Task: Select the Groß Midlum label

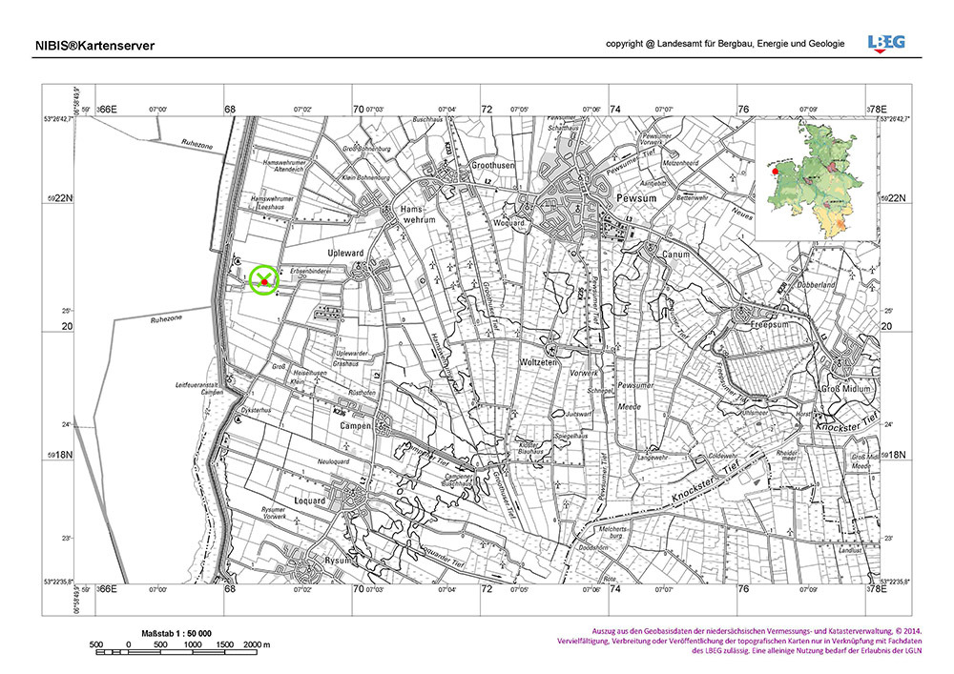Action: (846, 388)
